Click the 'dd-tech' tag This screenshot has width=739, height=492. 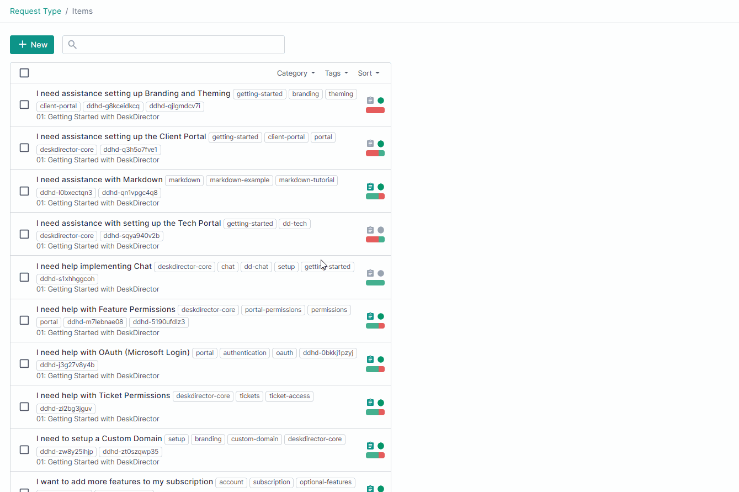point(295,224)
